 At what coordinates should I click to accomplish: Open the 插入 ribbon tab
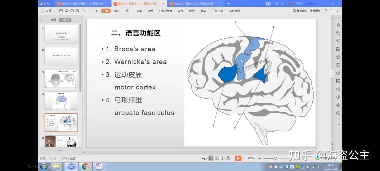(117, 11)
